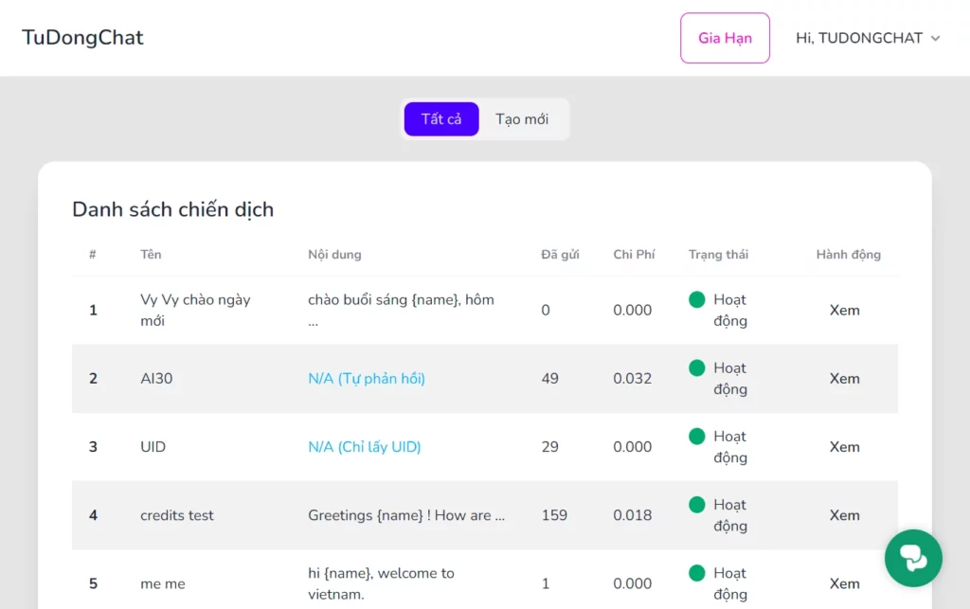Click Xem for the AI30 campaign
970x609 pixels.
tap(844, 379)
